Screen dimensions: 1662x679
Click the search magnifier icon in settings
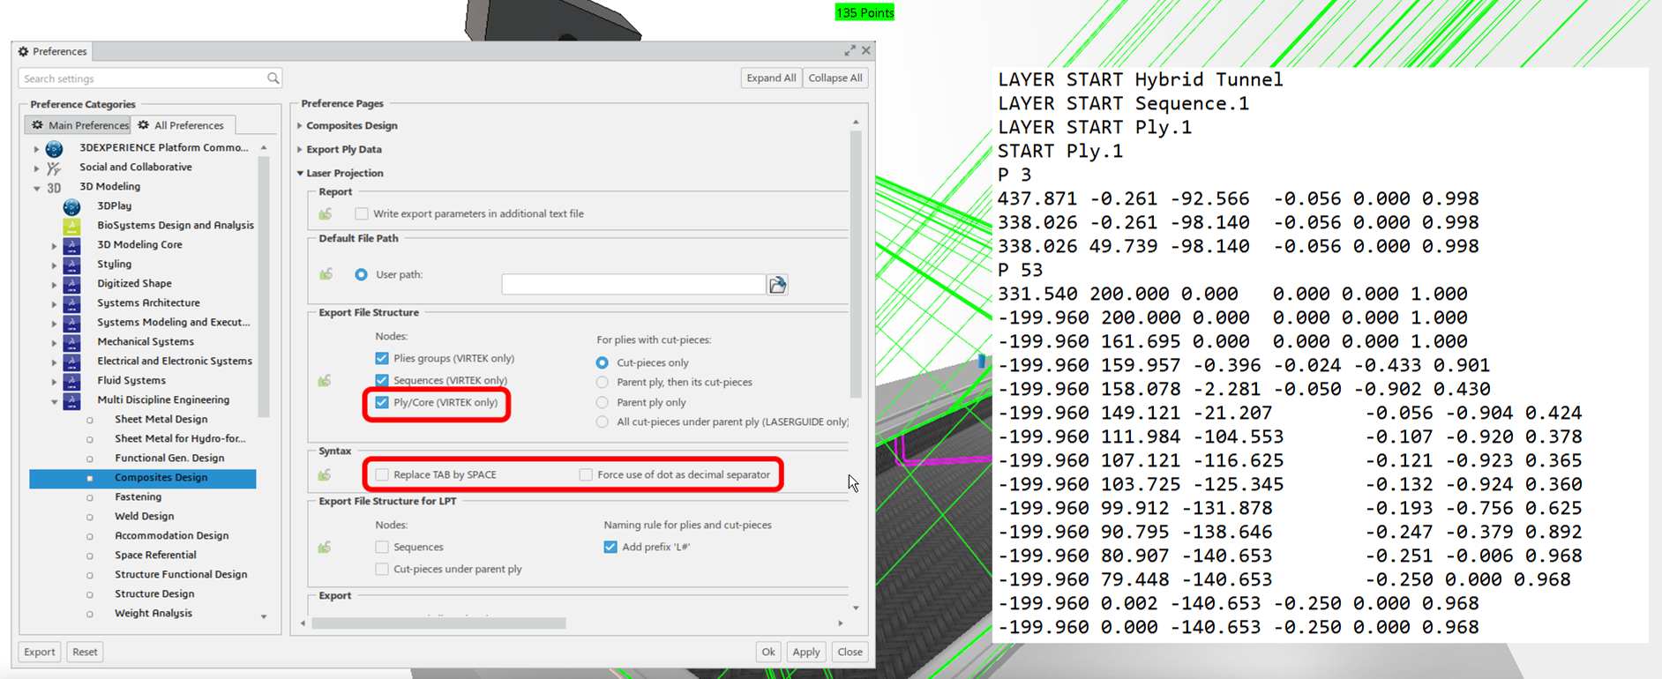[273, 78]
